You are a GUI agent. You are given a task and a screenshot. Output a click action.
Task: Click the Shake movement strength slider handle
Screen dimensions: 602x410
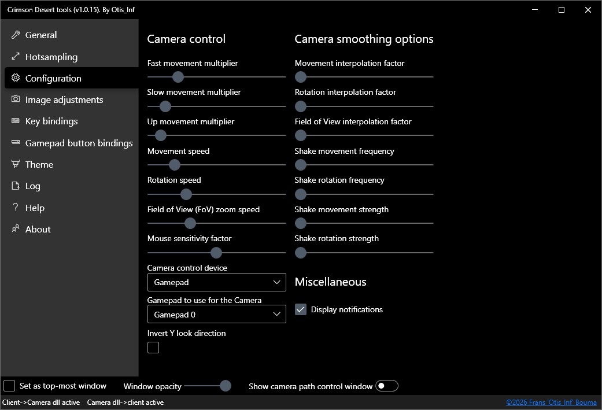[301, 223]
